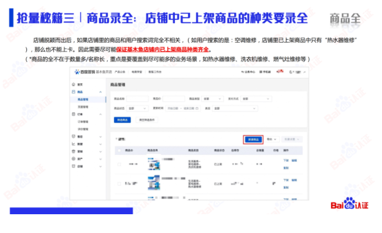Click the 结束日期 end date field
The image size is (382, 233).
(x=189, y=108)
